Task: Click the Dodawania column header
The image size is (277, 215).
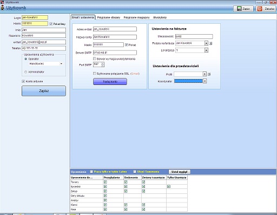Action: (x=133, y=178)
